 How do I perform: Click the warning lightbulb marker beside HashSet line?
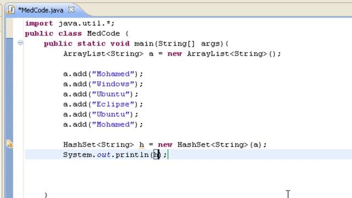pos(9,144)
